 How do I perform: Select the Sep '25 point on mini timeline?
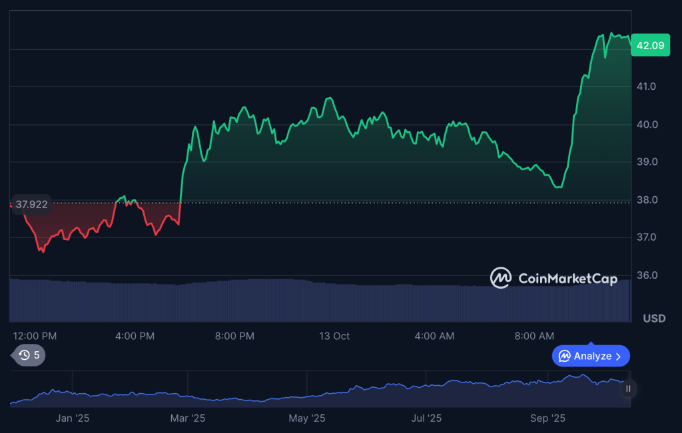coord(547,418)
